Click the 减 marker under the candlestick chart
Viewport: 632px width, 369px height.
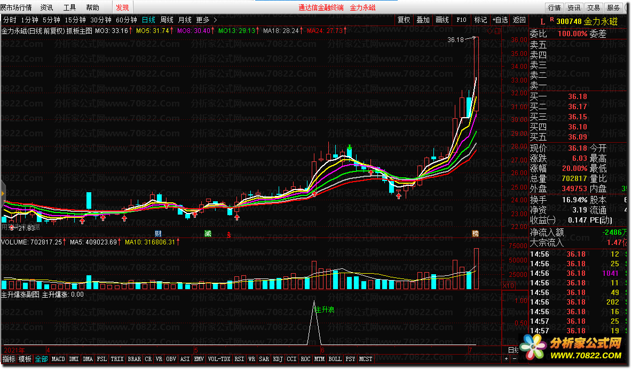(208, 234)
